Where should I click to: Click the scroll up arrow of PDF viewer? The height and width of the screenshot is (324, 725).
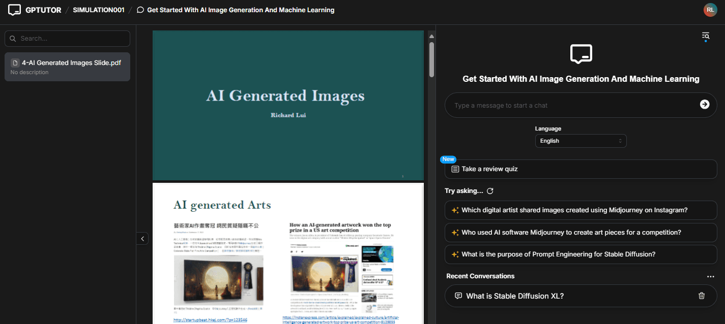click(432, 36)
